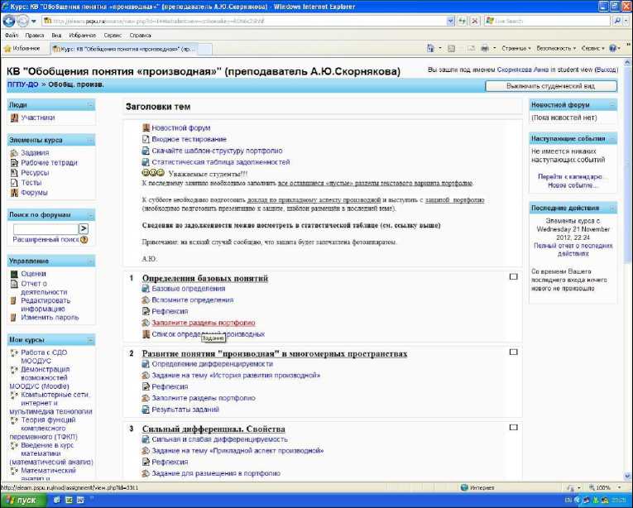
Task: Click the Internet zone globe status icon
Action: coord(464,488)
